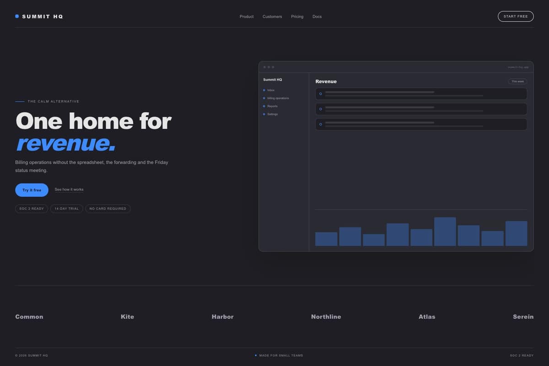Open the Product nav link
Image resolution: width=549 pixels, height=366 pixels.
click(x=247, y=16)
